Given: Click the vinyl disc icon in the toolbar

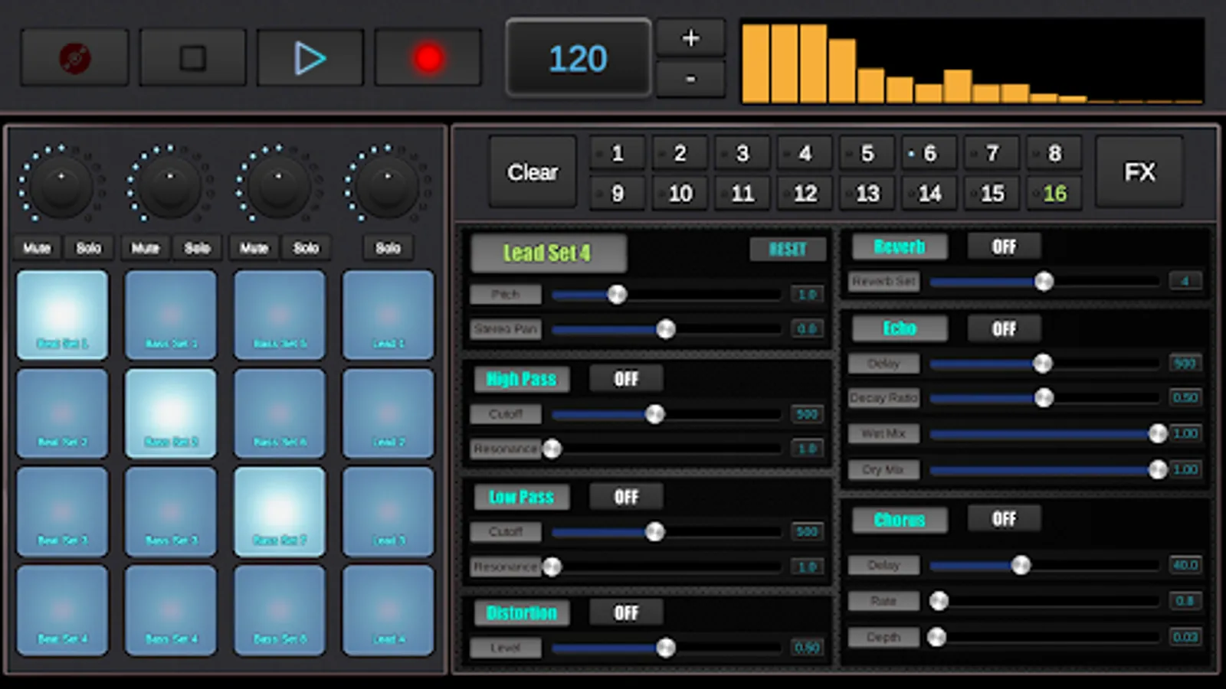Looking at the screenshot, I should pyautogui.click(x=74, y=57).
